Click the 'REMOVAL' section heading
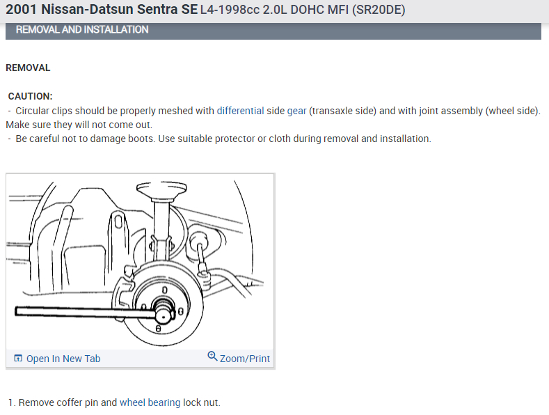Screen dimensions: 549x415 [x=28, y=68]
